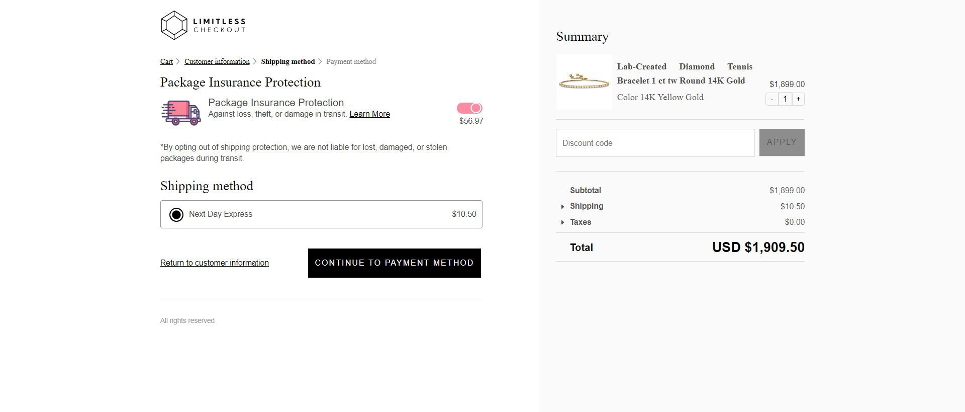Image resolution: width=965 pixels, height=412 pixels.
Task: Open the Customer information breadcrumb step
Action: point(217,62)
